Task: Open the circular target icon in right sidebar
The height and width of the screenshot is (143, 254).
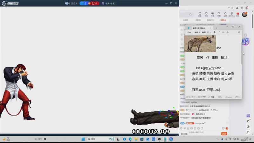Action: (x=248, y=126)
